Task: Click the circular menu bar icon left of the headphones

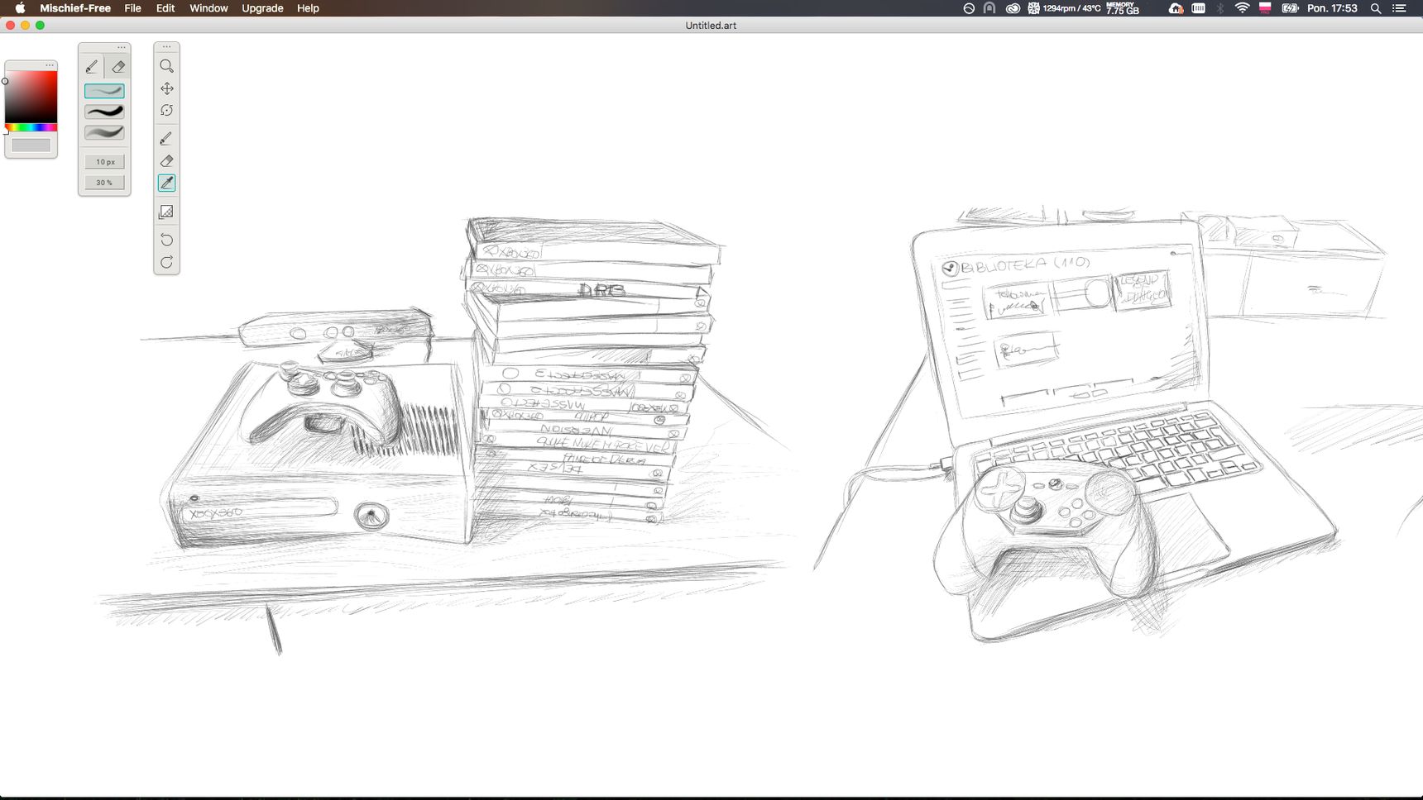Action: click(969, 8)
